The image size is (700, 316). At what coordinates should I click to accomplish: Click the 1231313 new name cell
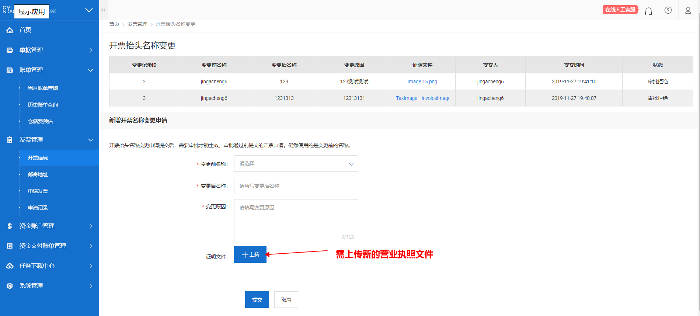(284, 98)
